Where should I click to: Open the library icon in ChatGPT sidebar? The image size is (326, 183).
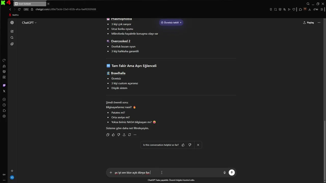coord(12,44)
